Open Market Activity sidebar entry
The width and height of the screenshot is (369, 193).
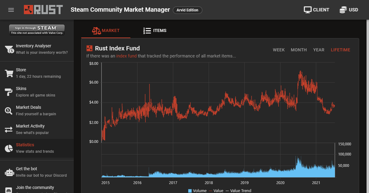click(x=37, y=130)
